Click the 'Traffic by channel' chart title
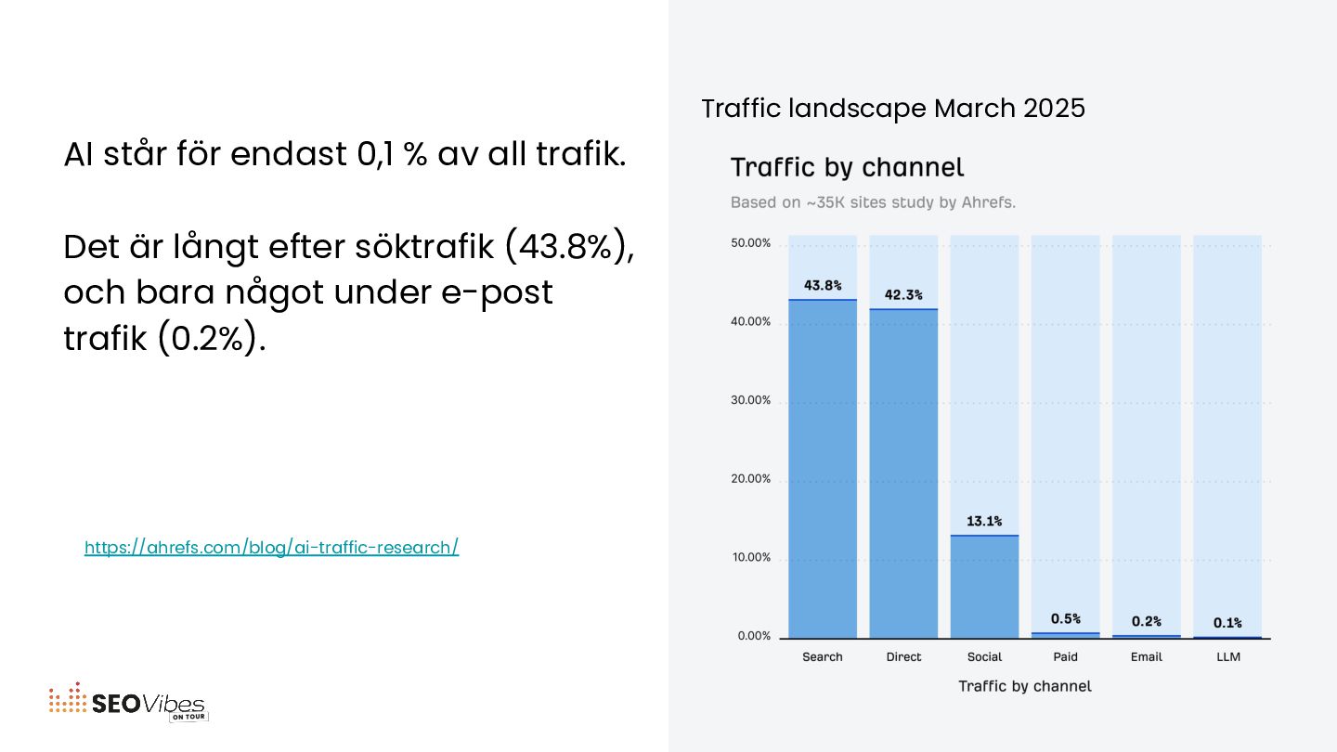 [848, 168]
